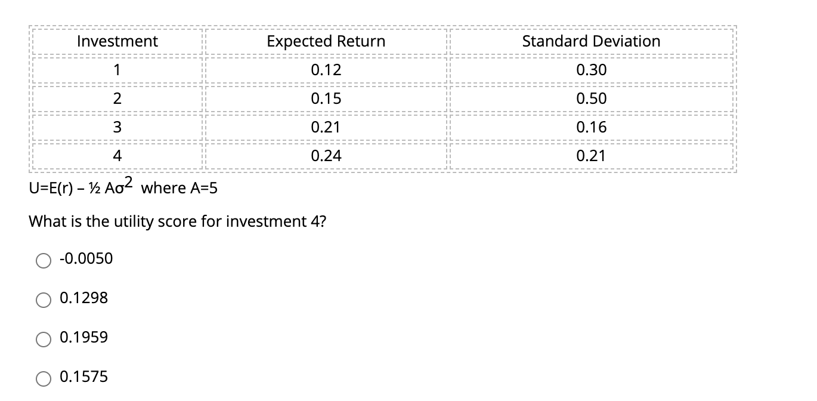Click the 0.50 standard deviation value
The width and height of the screenshot is (817, 401).
(591, 98)
